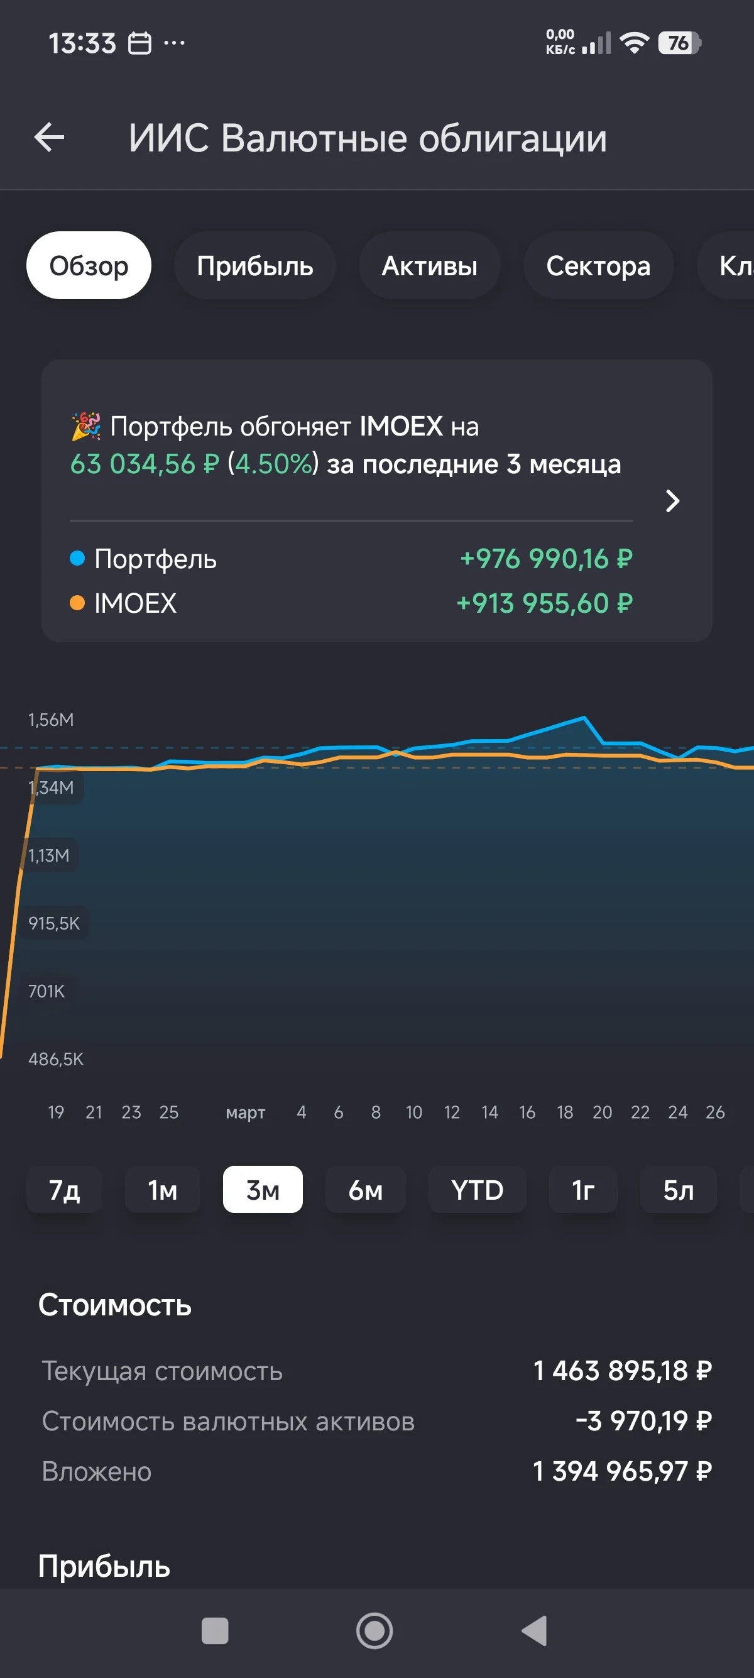Viewport: 754px width, 1678px height.
Task: Tap the 4.50% outperformance value
Action: click(x=273, y=464)
